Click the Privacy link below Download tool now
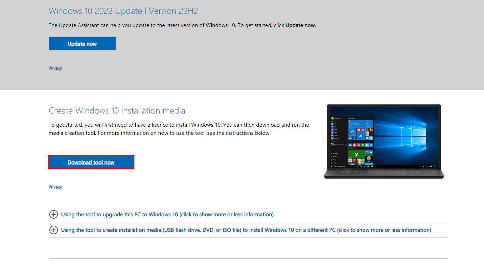Viewport: 484px width, 272px height. pyautogui.click(x=55, y=187)
